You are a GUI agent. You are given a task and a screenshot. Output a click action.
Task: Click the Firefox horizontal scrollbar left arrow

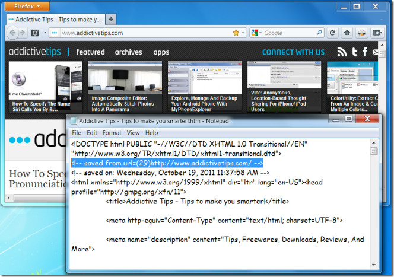pos(9,198)
